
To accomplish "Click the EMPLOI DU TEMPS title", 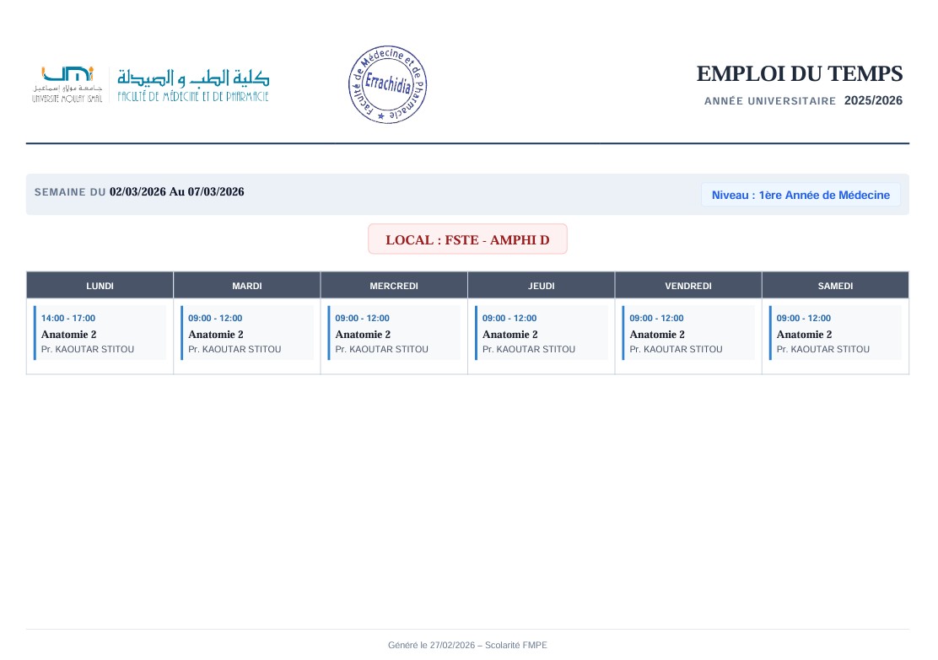I will pos(799,74).
